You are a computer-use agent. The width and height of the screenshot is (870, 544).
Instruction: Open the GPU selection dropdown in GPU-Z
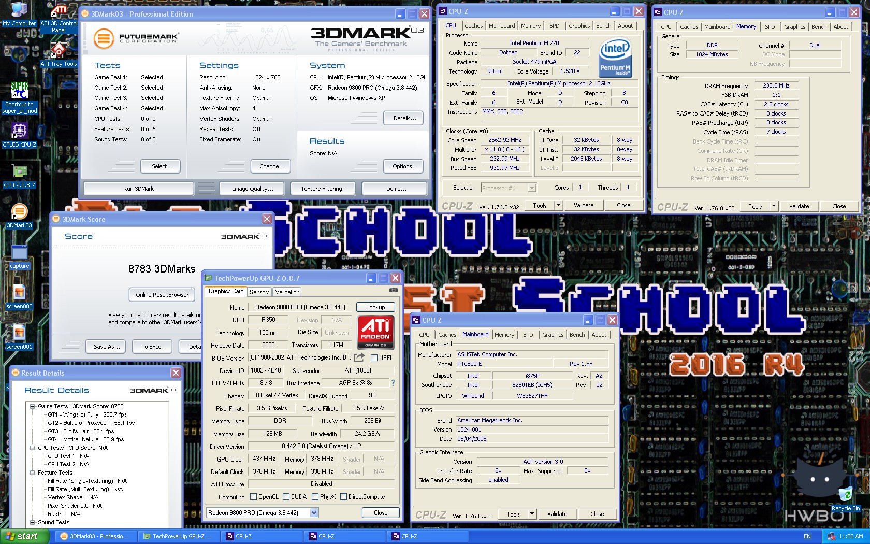[314, 513]
